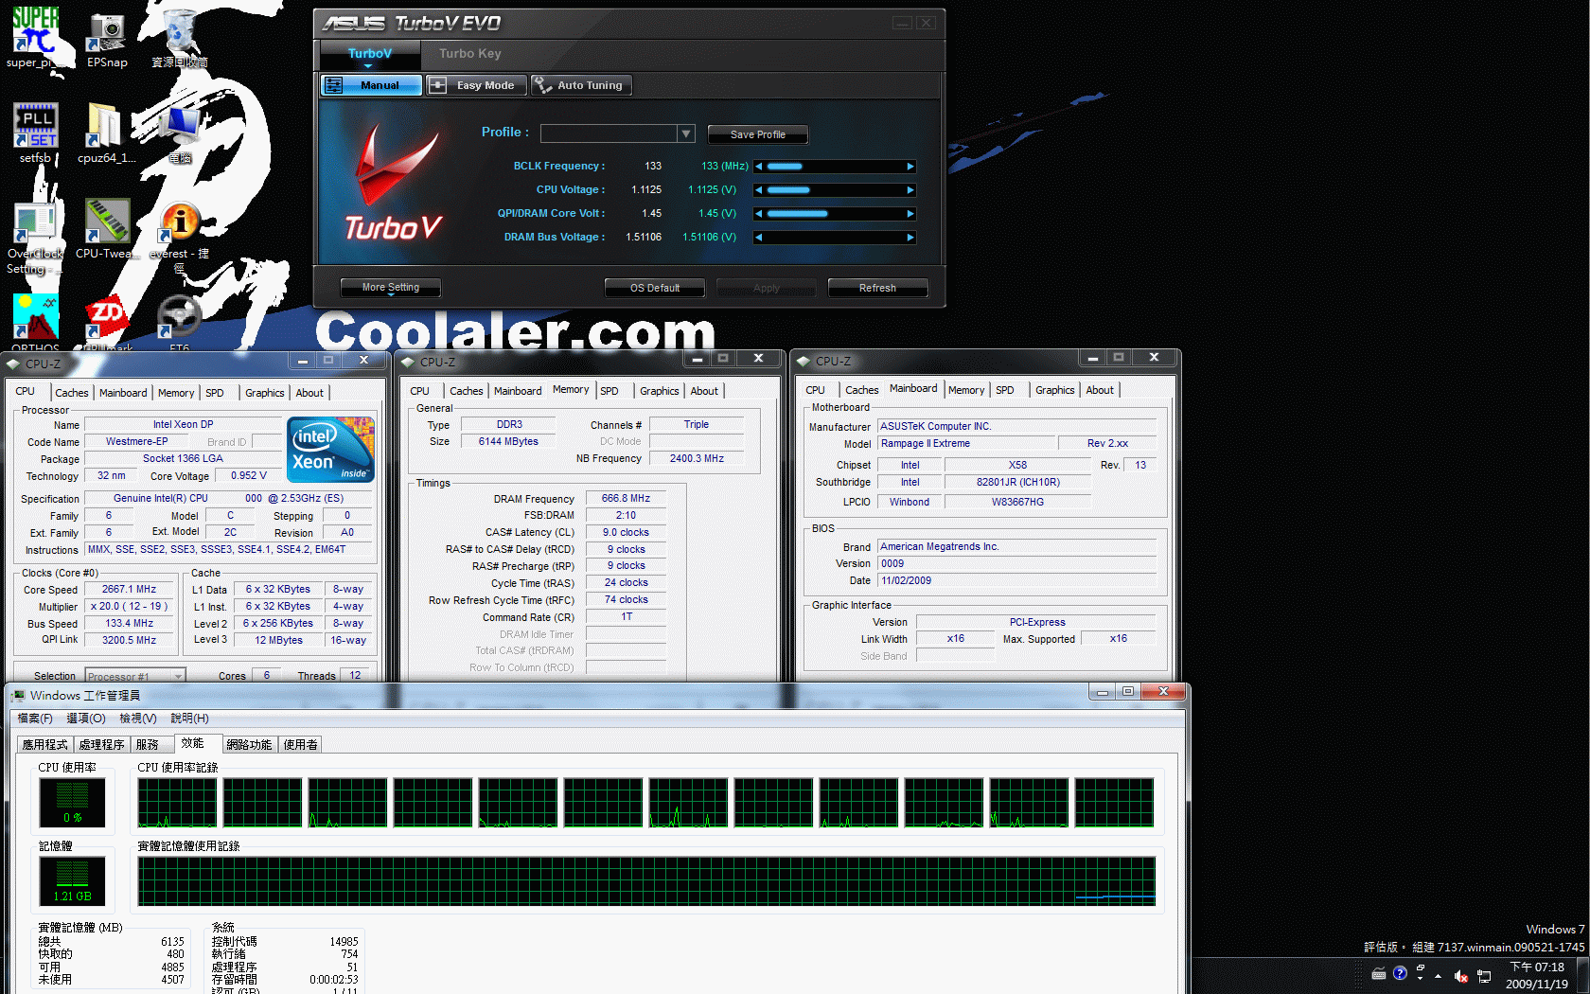This screenshot has width=1590, height=994.
Task: Decrease CPU Voltage with left arrow
Action: click(758, 190)
